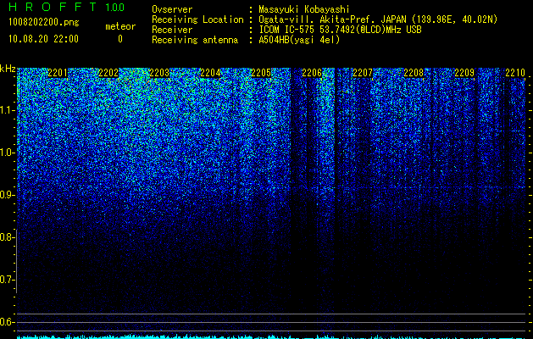Click the kHz axis unit label
The width and height of the screenshot is (533, 339).
(x=8, y=69)
